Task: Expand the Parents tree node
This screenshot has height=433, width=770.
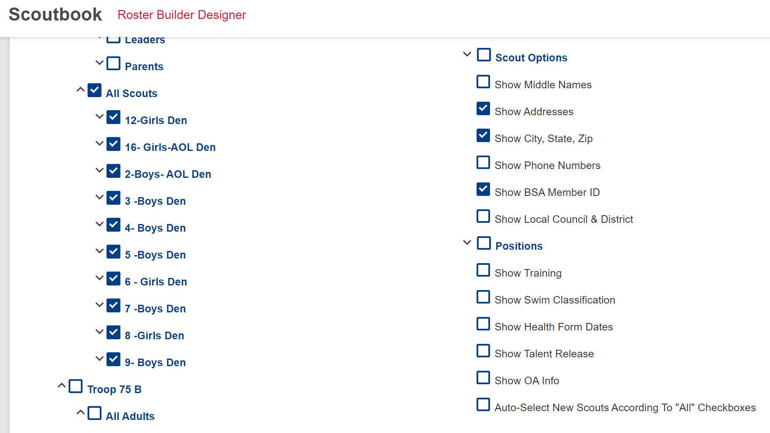Action: click(99, 63)
